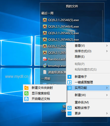This screenshot has width=110, height=126.
Task: Expand the 新建(W) submenu arrow
Action: pos(107,95)
